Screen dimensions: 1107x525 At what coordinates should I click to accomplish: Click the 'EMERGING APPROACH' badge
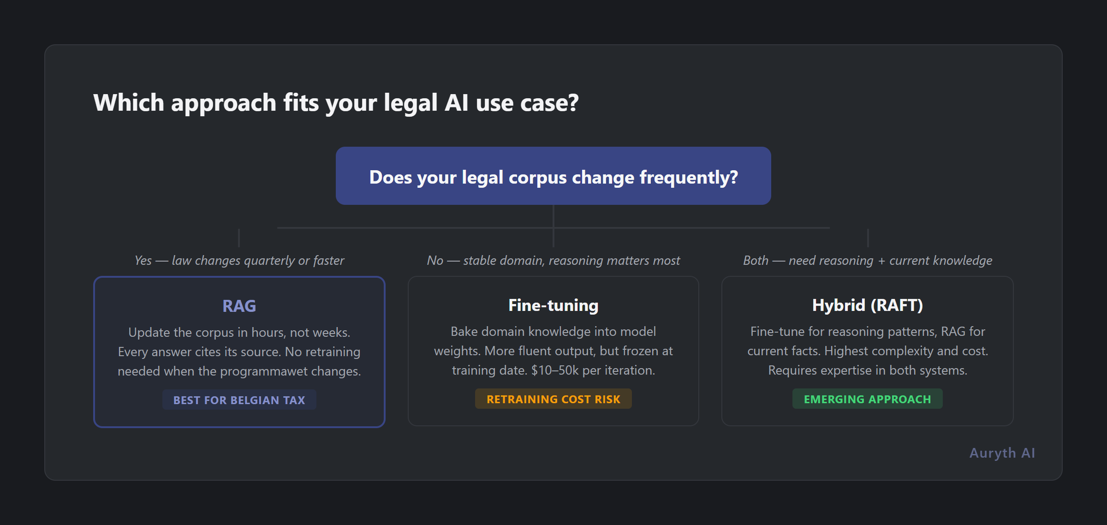pyautogui.click(x=867, y=399)
